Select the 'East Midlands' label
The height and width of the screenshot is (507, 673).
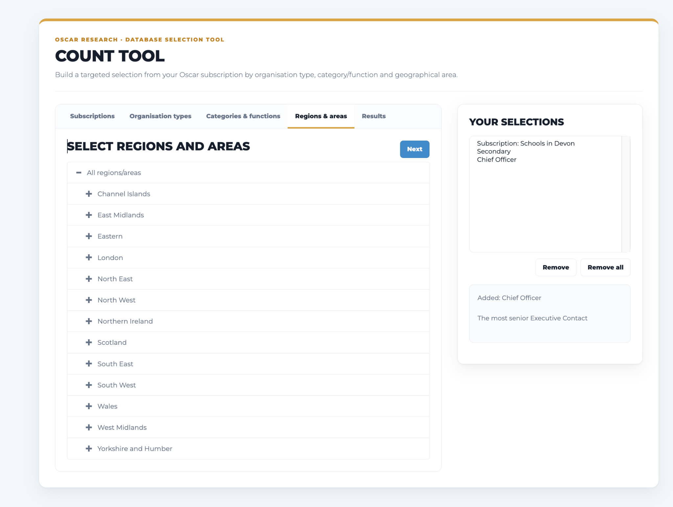click(x=121, y=215)
